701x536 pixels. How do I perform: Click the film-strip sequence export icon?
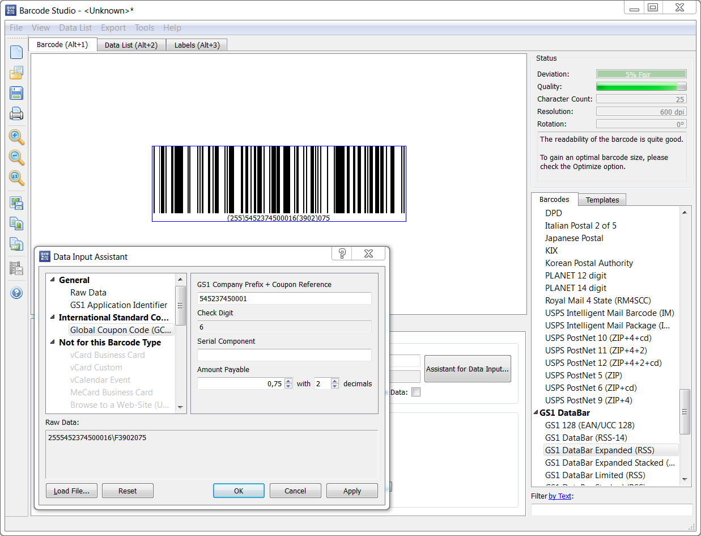pyautogui.click(x=16, y=268)
